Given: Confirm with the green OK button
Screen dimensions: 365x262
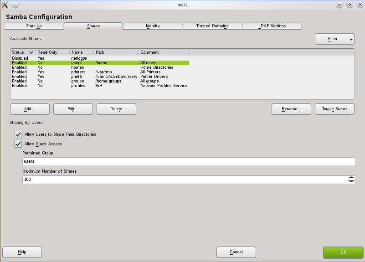Looking at the screenshot, I should [x=343, y=253].
